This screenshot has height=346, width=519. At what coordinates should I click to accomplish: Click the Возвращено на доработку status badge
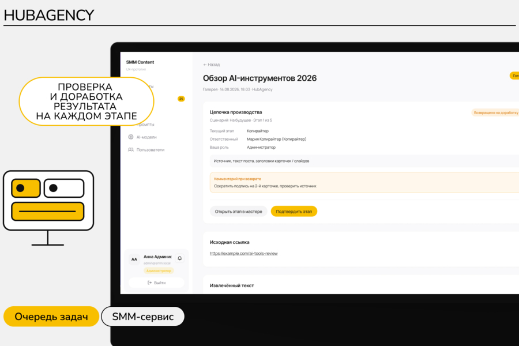pos(495,112)
